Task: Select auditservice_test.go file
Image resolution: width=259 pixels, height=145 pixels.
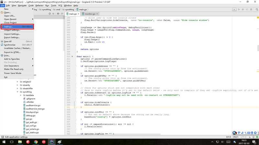Action: 35,109
